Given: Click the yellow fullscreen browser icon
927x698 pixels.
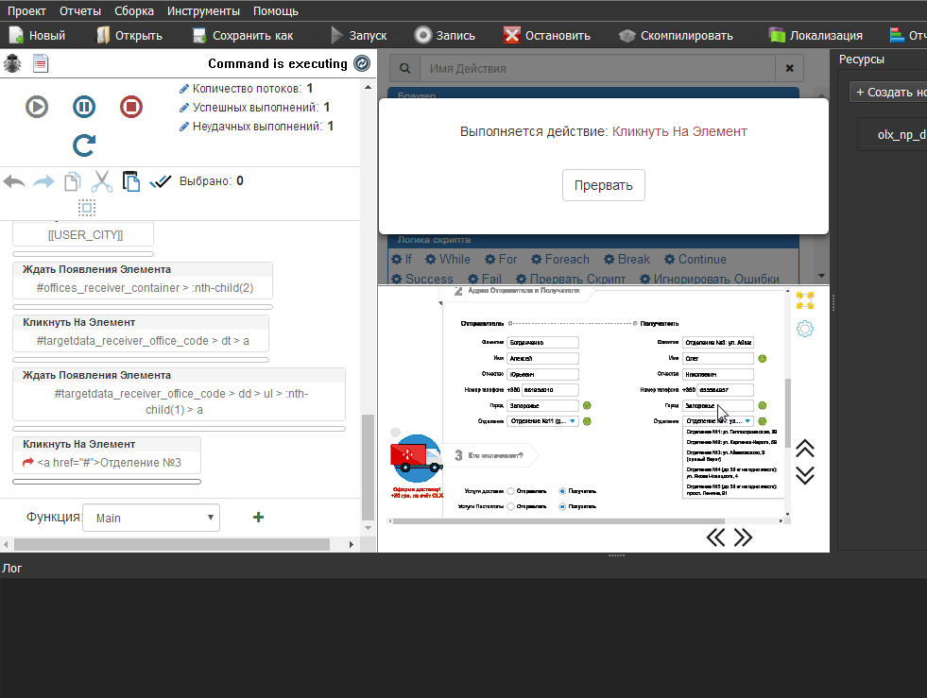Looking at the screenshot, I should pyautogui.click(x=805, y=300).
